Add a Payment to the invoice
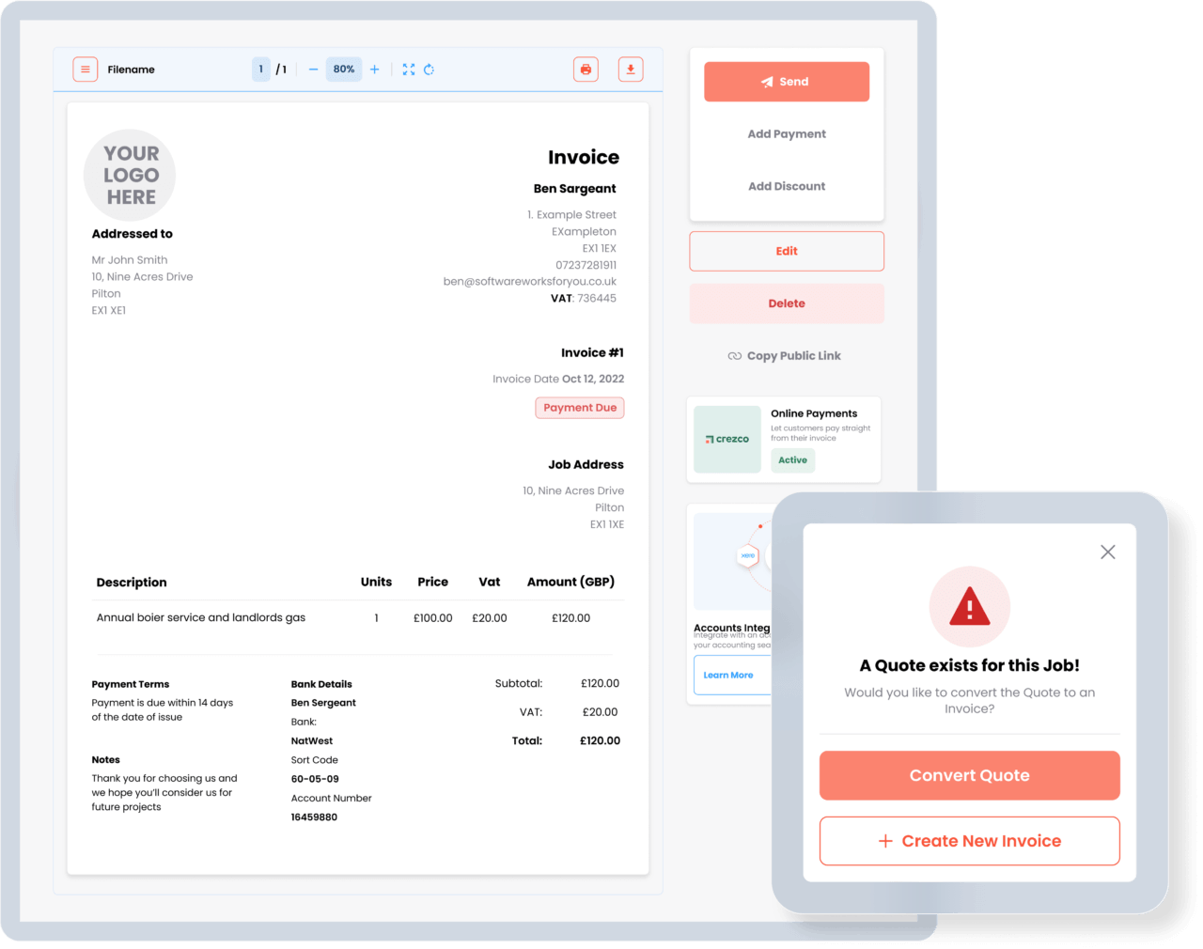This screenshot has width=1203, height=949. pos(787,133)
